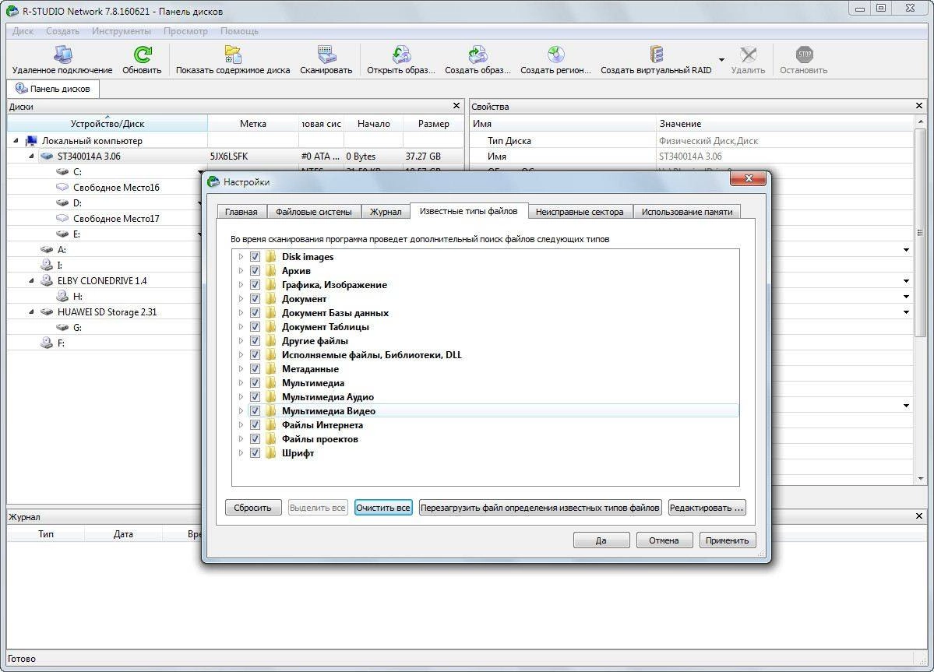Click the Сбросить button
This screenshot has width=934, height=672.
[252, 508]
